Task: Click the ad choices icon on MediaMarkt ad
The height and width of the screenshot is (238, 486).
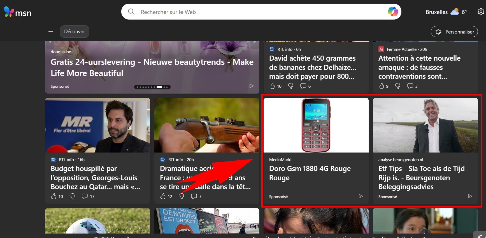Action: (361, 196)
